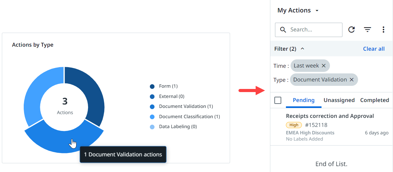Collapse the Filter (2) section

302,49
